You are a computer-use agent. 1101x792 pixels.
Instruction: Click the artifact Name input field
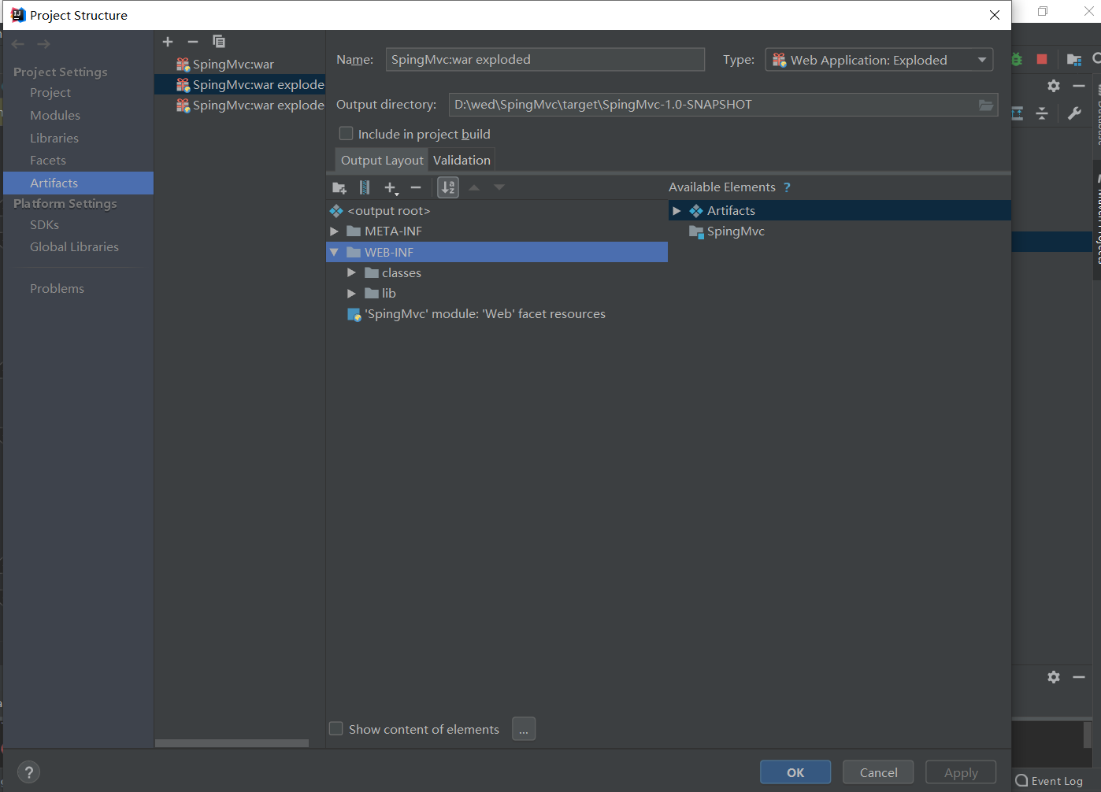(x=545, y=59)
